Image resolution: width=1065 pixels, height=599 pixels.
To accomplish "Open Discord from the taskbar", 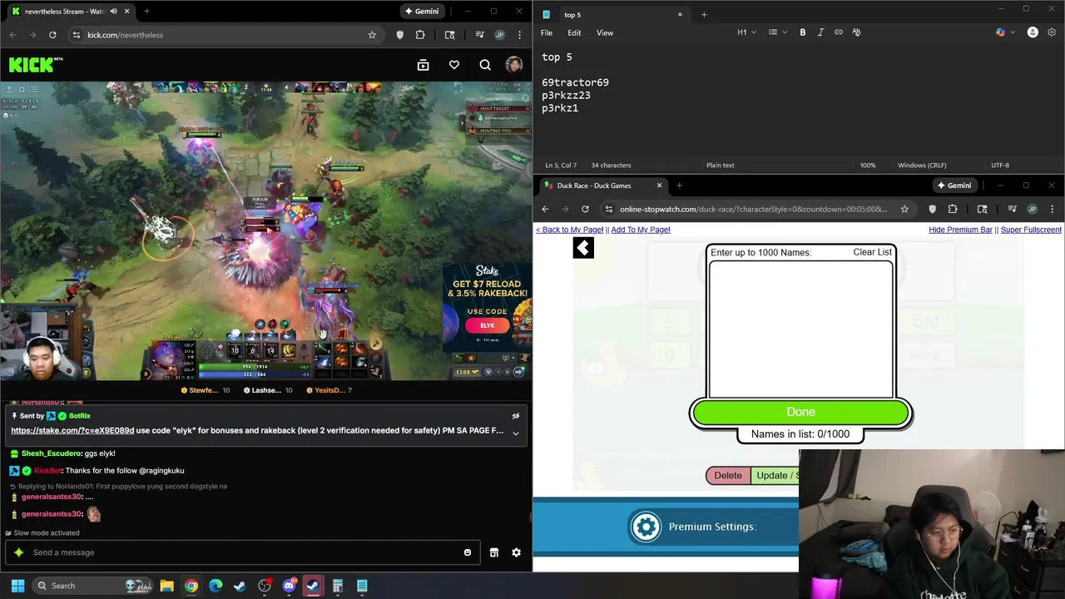I will [x=289, y=586].
